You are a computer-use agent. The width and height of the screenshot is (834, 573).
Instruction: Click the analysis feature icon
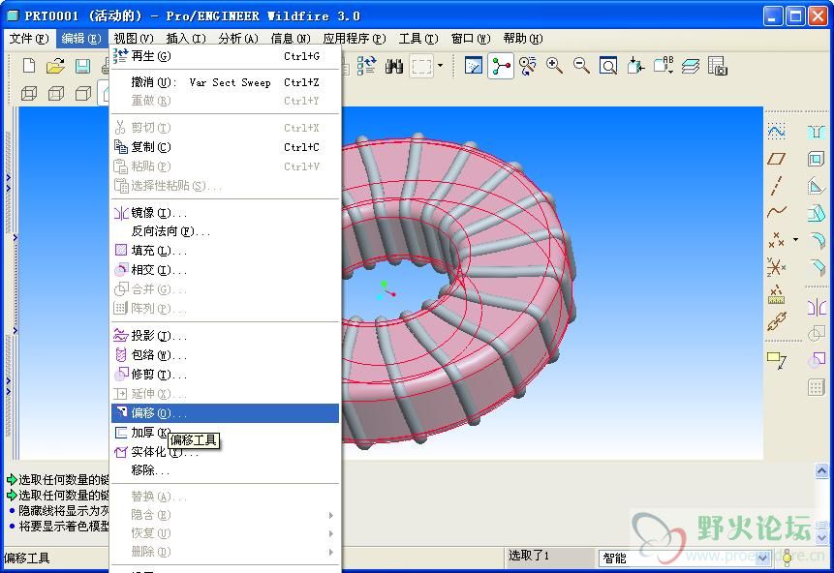tap(777, 294)
